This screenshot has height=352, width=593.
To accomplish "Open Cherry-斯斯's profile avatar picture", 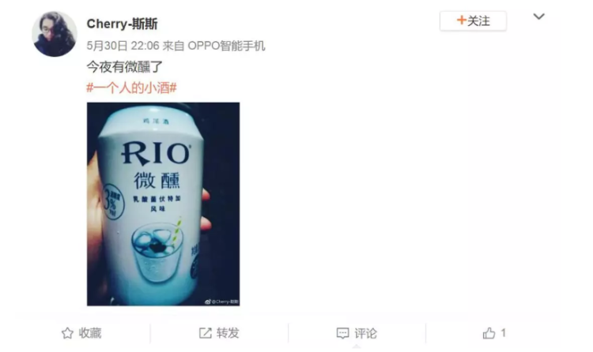I will coord(55,34).
